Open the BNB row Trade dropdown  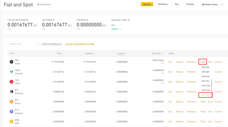pos(203,122)
